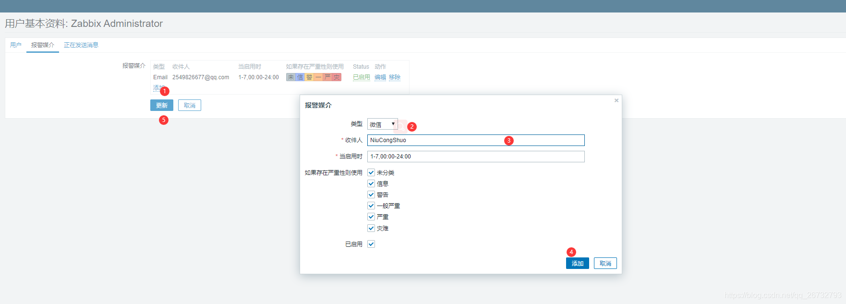
Task: Click the blue 添加 button in dialog
Action: (578, 263)
